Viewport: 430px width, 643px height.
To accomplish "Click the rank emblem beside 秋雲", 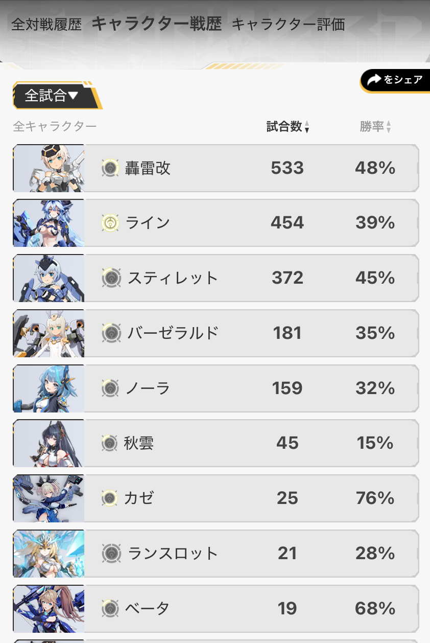I will (109, 443).
